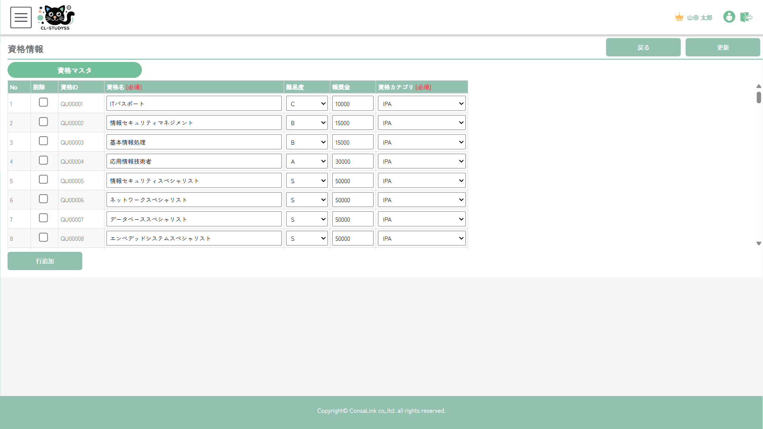Click the table vertical scrollbar thumb
The width and height of the screenshot is (763, 429).
(x=759, y=97)
